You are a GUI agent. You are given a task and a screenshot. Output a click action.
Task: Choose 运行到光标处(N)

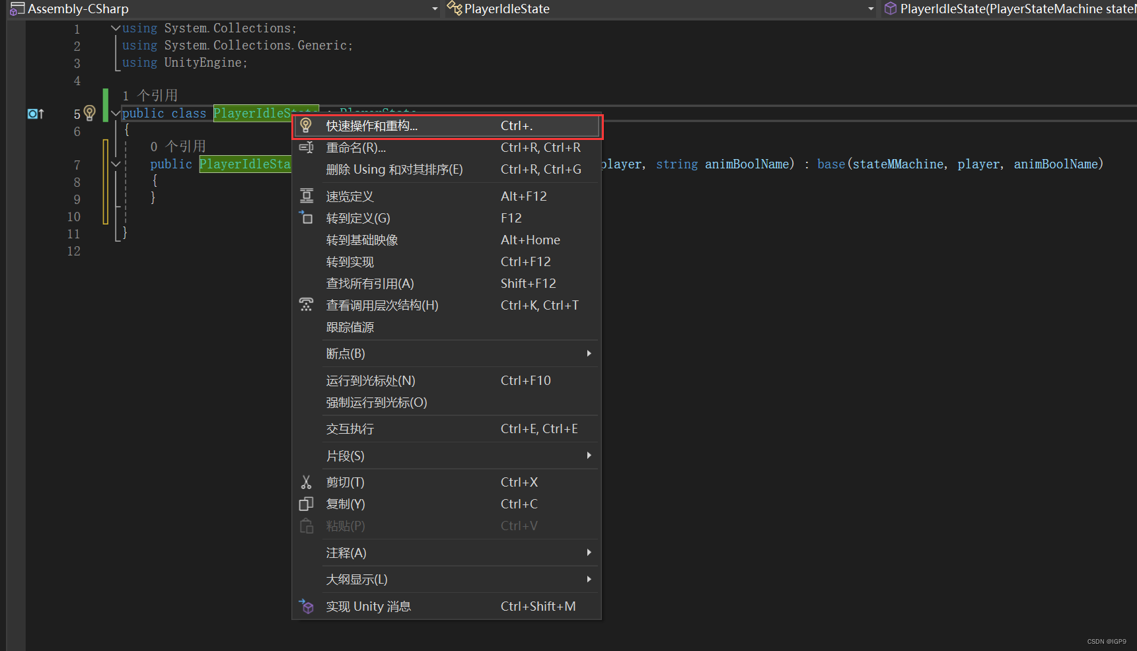tap(447, 380)
